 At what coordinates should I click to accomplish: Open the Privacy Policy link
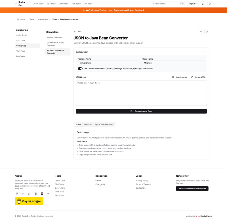coord(142,181)
